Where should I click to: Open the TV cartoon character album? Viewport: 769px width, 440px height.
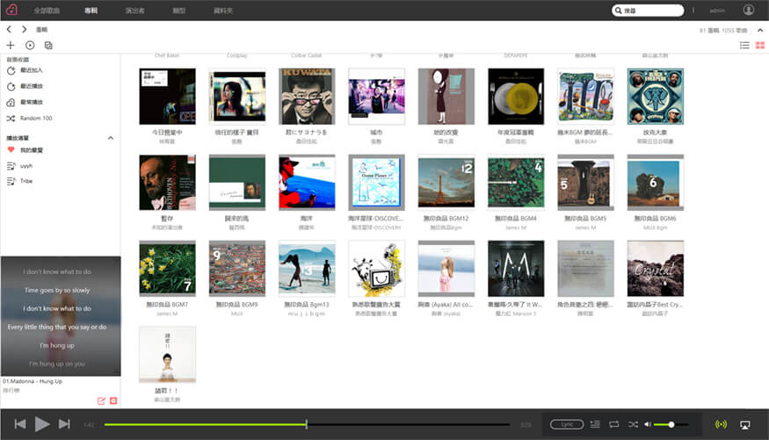point(376,268)
